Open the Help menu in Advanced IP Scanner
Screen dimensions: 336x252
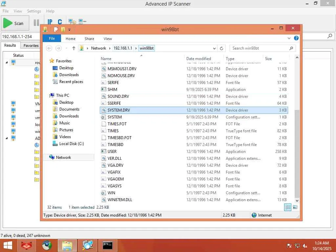click(50, 11)
